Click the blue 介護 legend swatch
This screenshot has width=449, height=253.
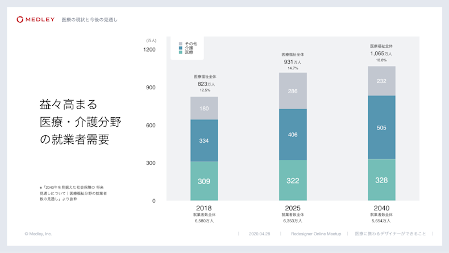point(180,48)
